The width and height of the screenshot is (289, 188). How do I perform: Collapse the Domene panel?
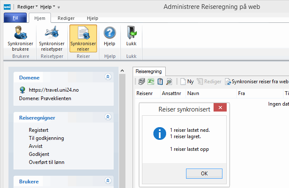pos(108,77)
